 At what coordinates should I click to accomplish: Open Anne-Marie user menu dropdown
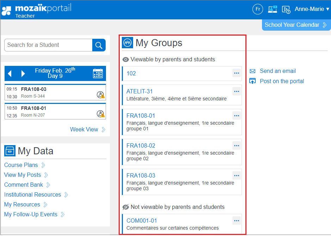click(x=312, y=9)
